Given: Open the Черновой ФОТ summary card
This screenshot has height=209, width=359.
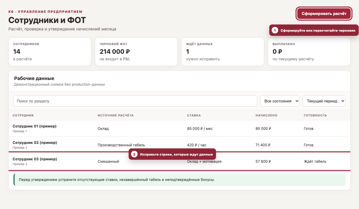Looking at the screenshot, I should click(136, 51).
